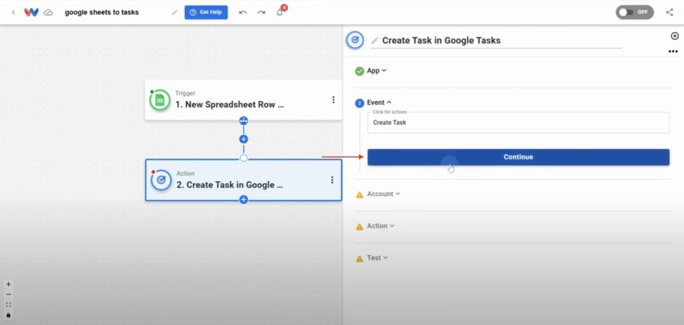Expand the App section
Image resolution: width=684 pixels, height=325 pixels.
tap(377, 70)
